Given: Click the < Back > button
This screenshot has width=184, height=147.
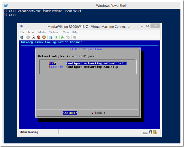Looking at the screenshot, I should point(98,113).
